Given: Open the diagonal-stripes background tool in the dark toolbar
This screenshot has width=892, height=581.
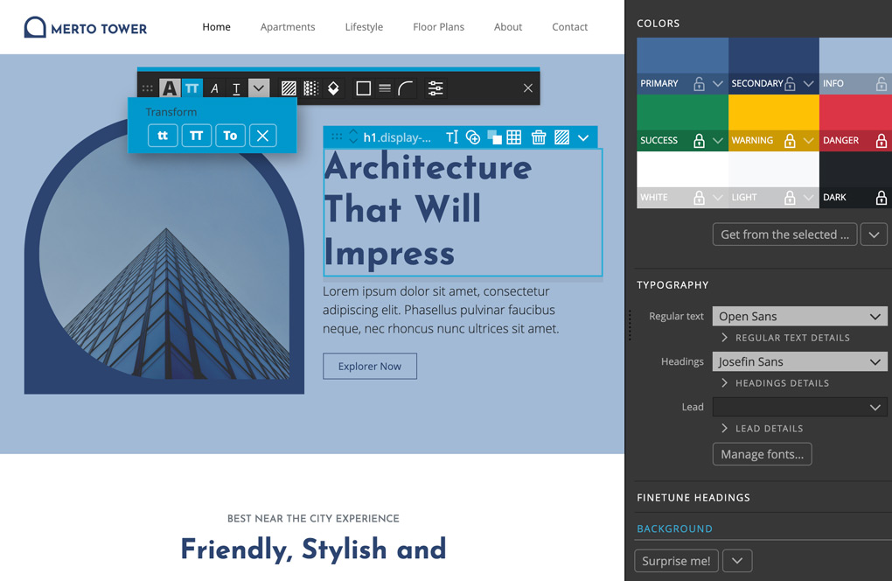Looking at the screenshot, I should [289, 88].
